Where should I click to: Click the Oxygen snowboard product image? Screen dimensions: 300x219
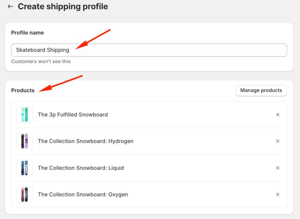(x=25, y=194)
